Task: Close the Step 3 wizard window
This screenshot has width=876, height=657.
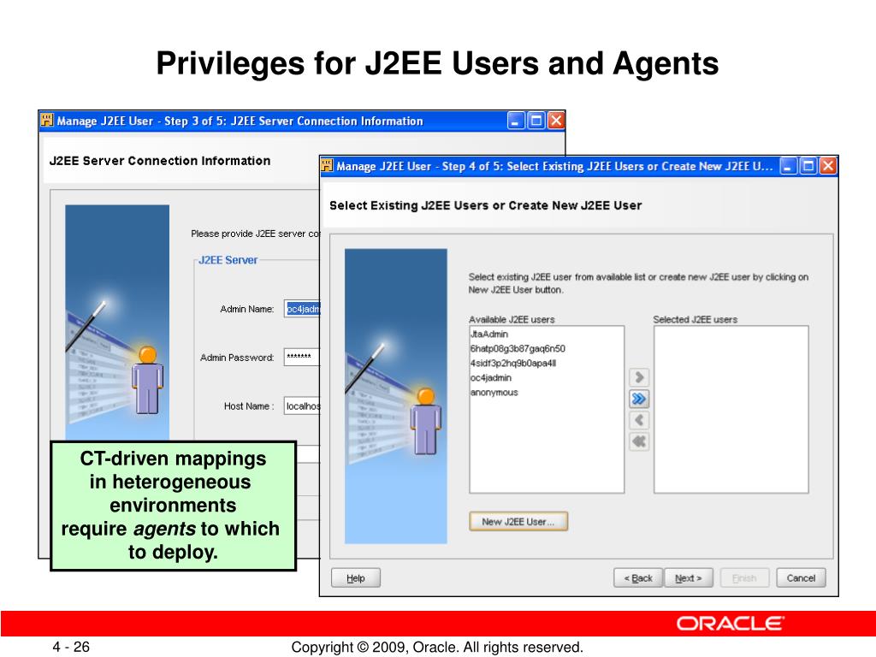Action: 556,121
